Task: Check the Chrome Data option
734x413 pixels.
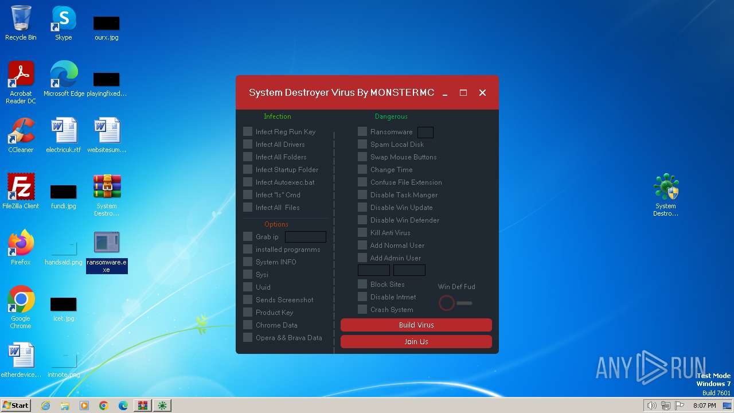Action: click(x=248, y=325)
